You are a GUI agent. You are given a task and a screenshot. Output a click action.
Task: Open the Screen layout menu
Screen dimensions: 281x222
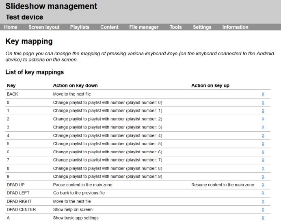[44, 27]
